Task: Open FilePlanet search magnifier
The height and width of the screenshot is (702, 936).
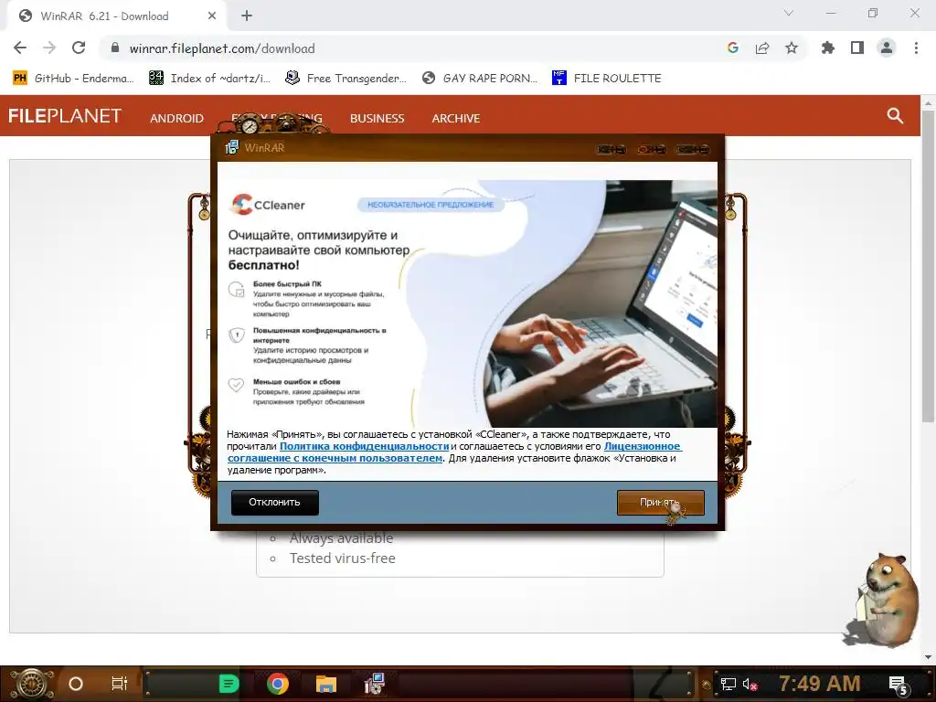Action: tap(895, 116)
